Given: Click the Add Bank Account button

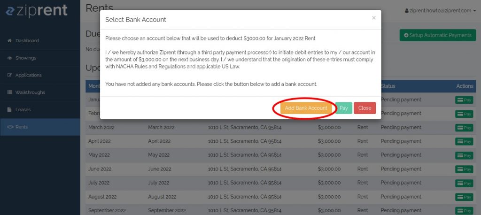Looking at the screenshot, I should point(306,108).
